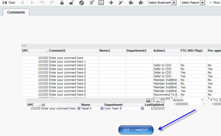Clear all selections with Clear button
The height and width of the screenshot is (136, 221).
pyautogui.click(x=9, y=3)
